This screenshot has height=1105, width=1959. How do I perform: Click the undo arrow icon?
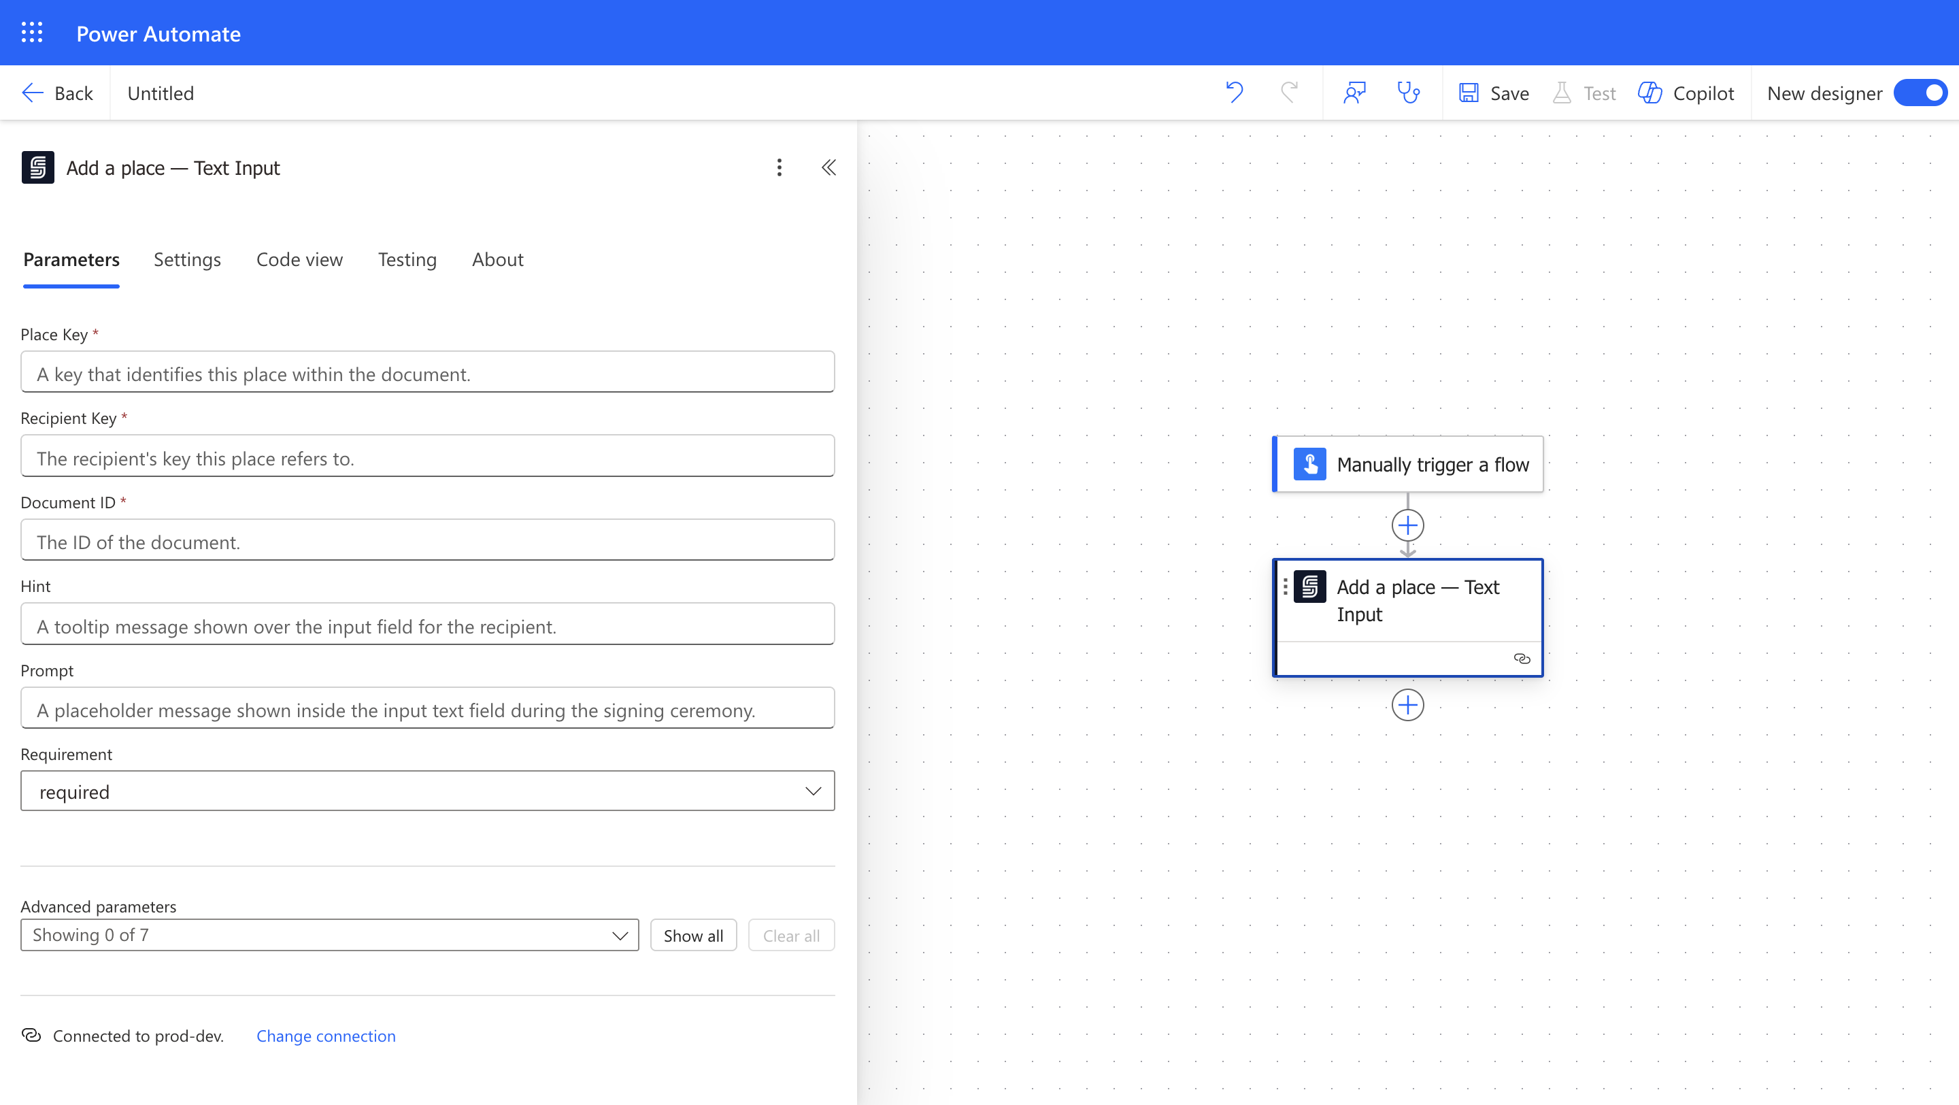[1233, 93]
